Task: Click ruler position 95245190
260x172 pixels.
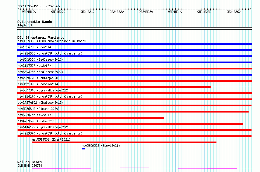Action: [x=29, y=12]
